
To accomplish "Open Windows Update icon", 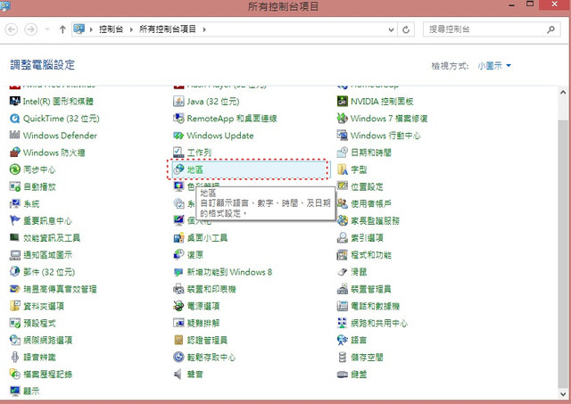I will [x=178, y=136].
